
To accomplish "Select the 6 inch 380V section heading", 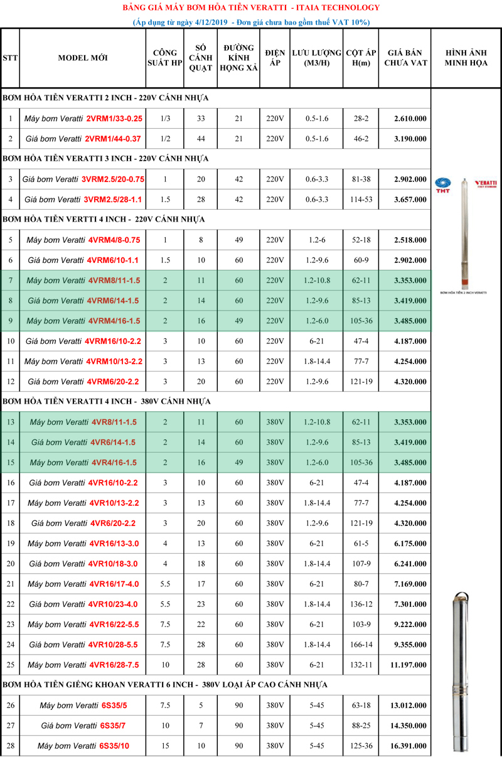I will click(x=164, y=685).
